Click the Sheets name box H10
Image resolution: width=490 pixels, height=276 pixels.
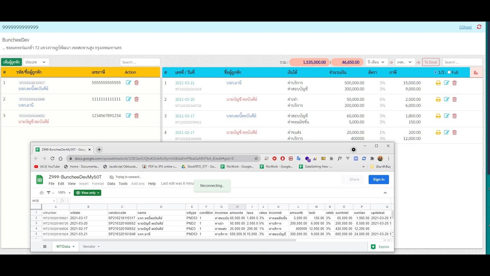point(43,201)
